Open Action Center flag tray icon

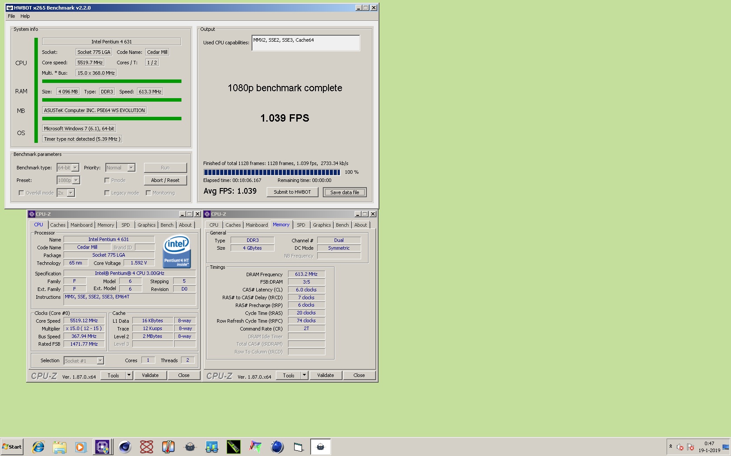click(691, 447)
